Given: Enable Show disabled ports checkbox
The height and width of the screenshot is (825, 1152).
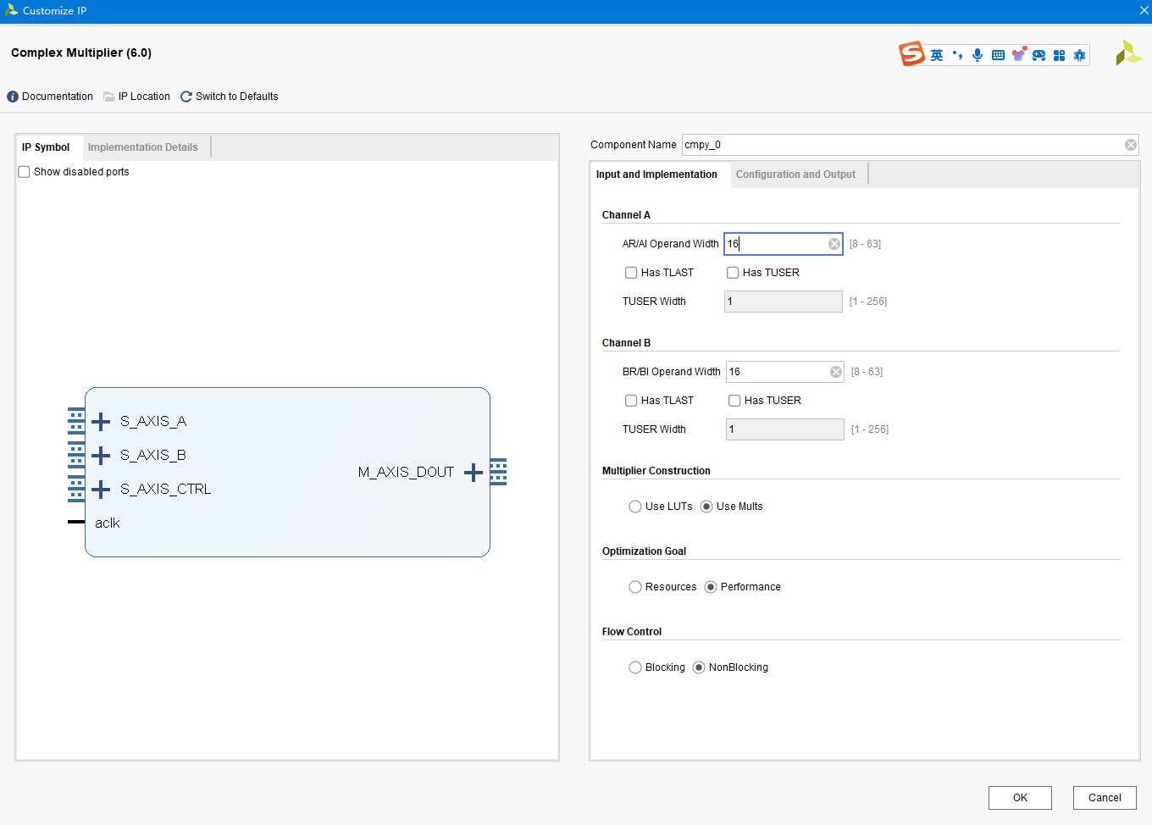Looking at the screenshot, I should coord(25,172).
